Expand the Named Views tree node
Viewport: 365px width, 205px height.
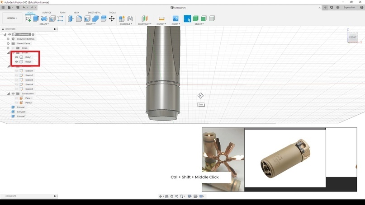click(x=8, y=43)
